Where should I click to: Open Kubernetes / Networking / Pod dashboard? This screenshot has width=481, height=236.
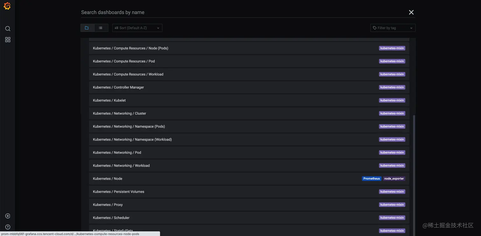coord(249,153)
